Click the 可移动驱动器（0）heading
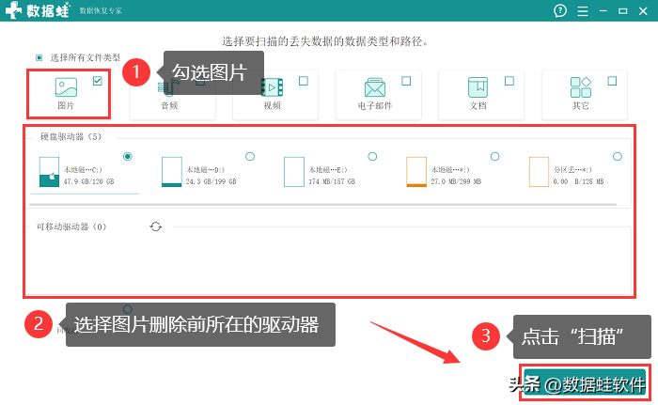The height and width of the screenshot is (405, 658). coord(71,226)
